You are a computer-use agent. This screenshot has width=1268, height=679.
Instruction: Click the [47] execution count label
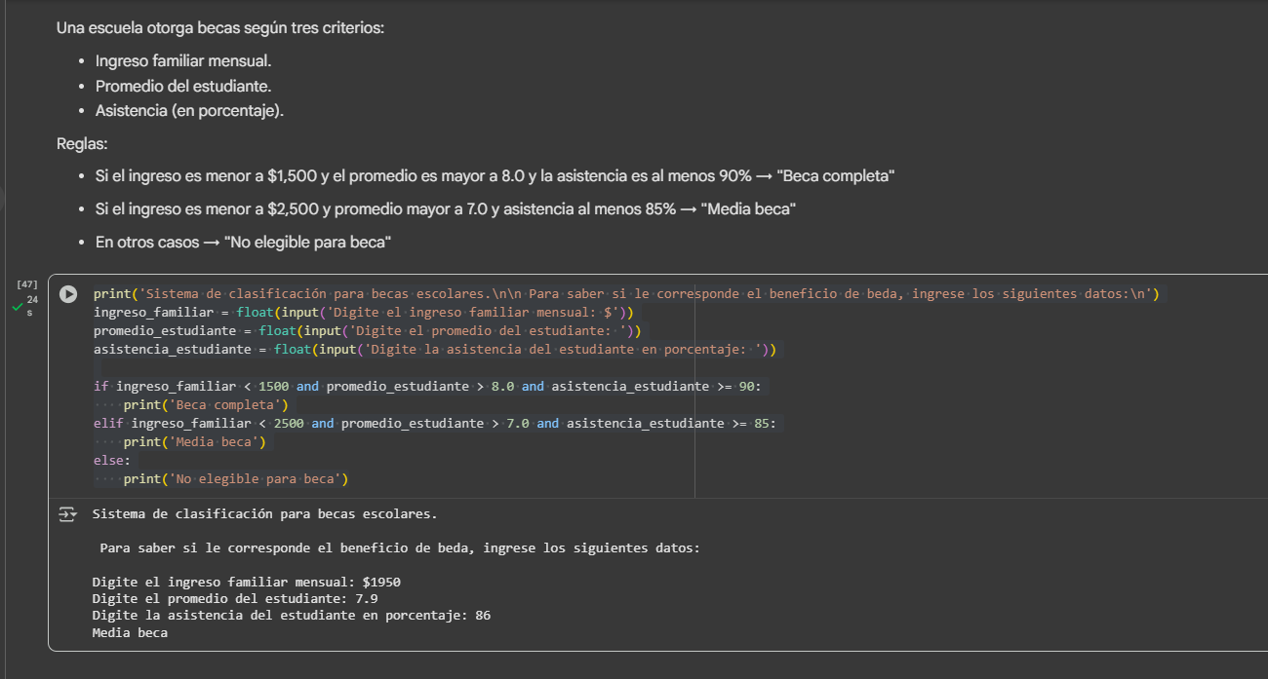(x=27, y=283)
